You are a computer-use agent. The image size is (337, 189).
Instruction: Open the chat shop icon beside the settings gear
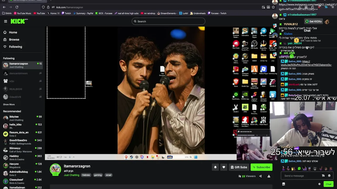pos(284,184)
